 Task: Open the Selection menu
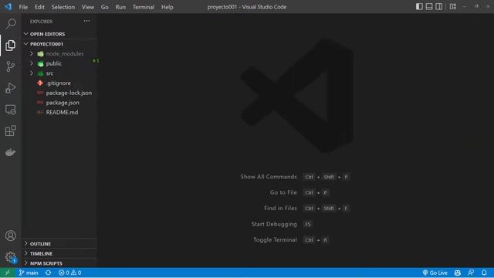[x=63, y=7]
